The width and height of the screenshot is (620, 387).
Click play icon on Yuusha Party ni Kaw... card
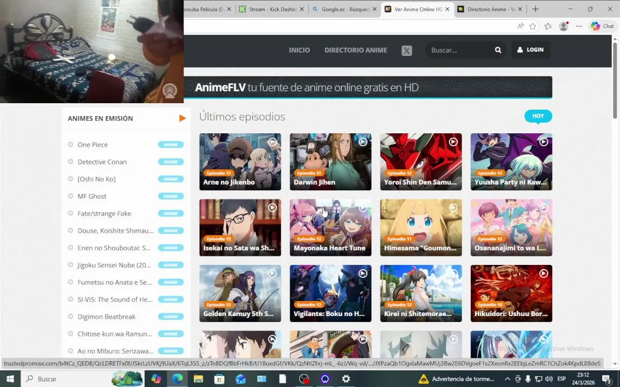point(544,142)
